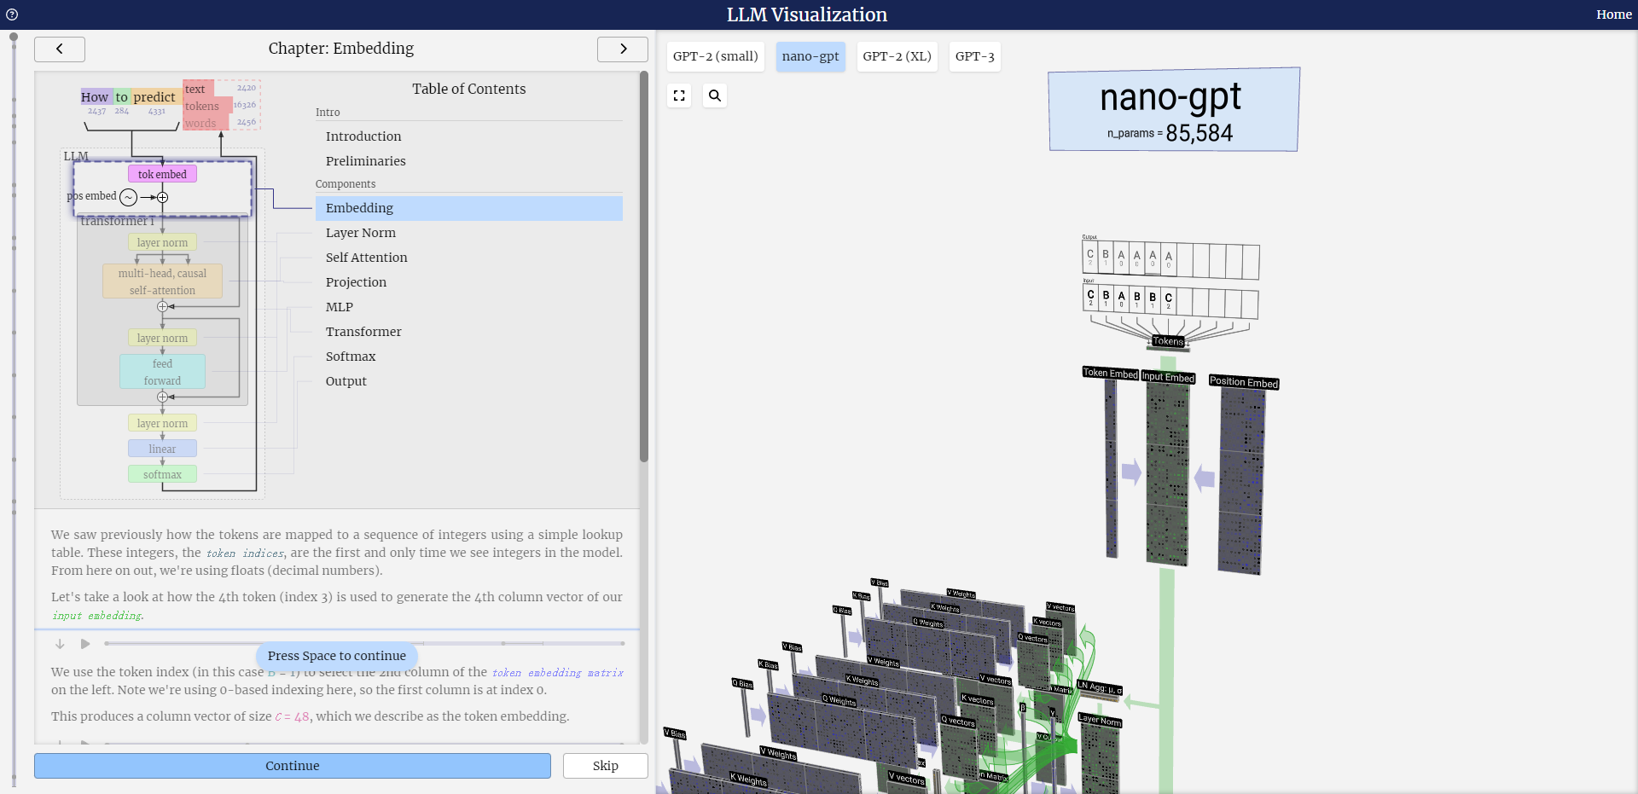The image size is (1638, 794).
Task: Click the walkthrough progress slider track
Action: [364, 643]
